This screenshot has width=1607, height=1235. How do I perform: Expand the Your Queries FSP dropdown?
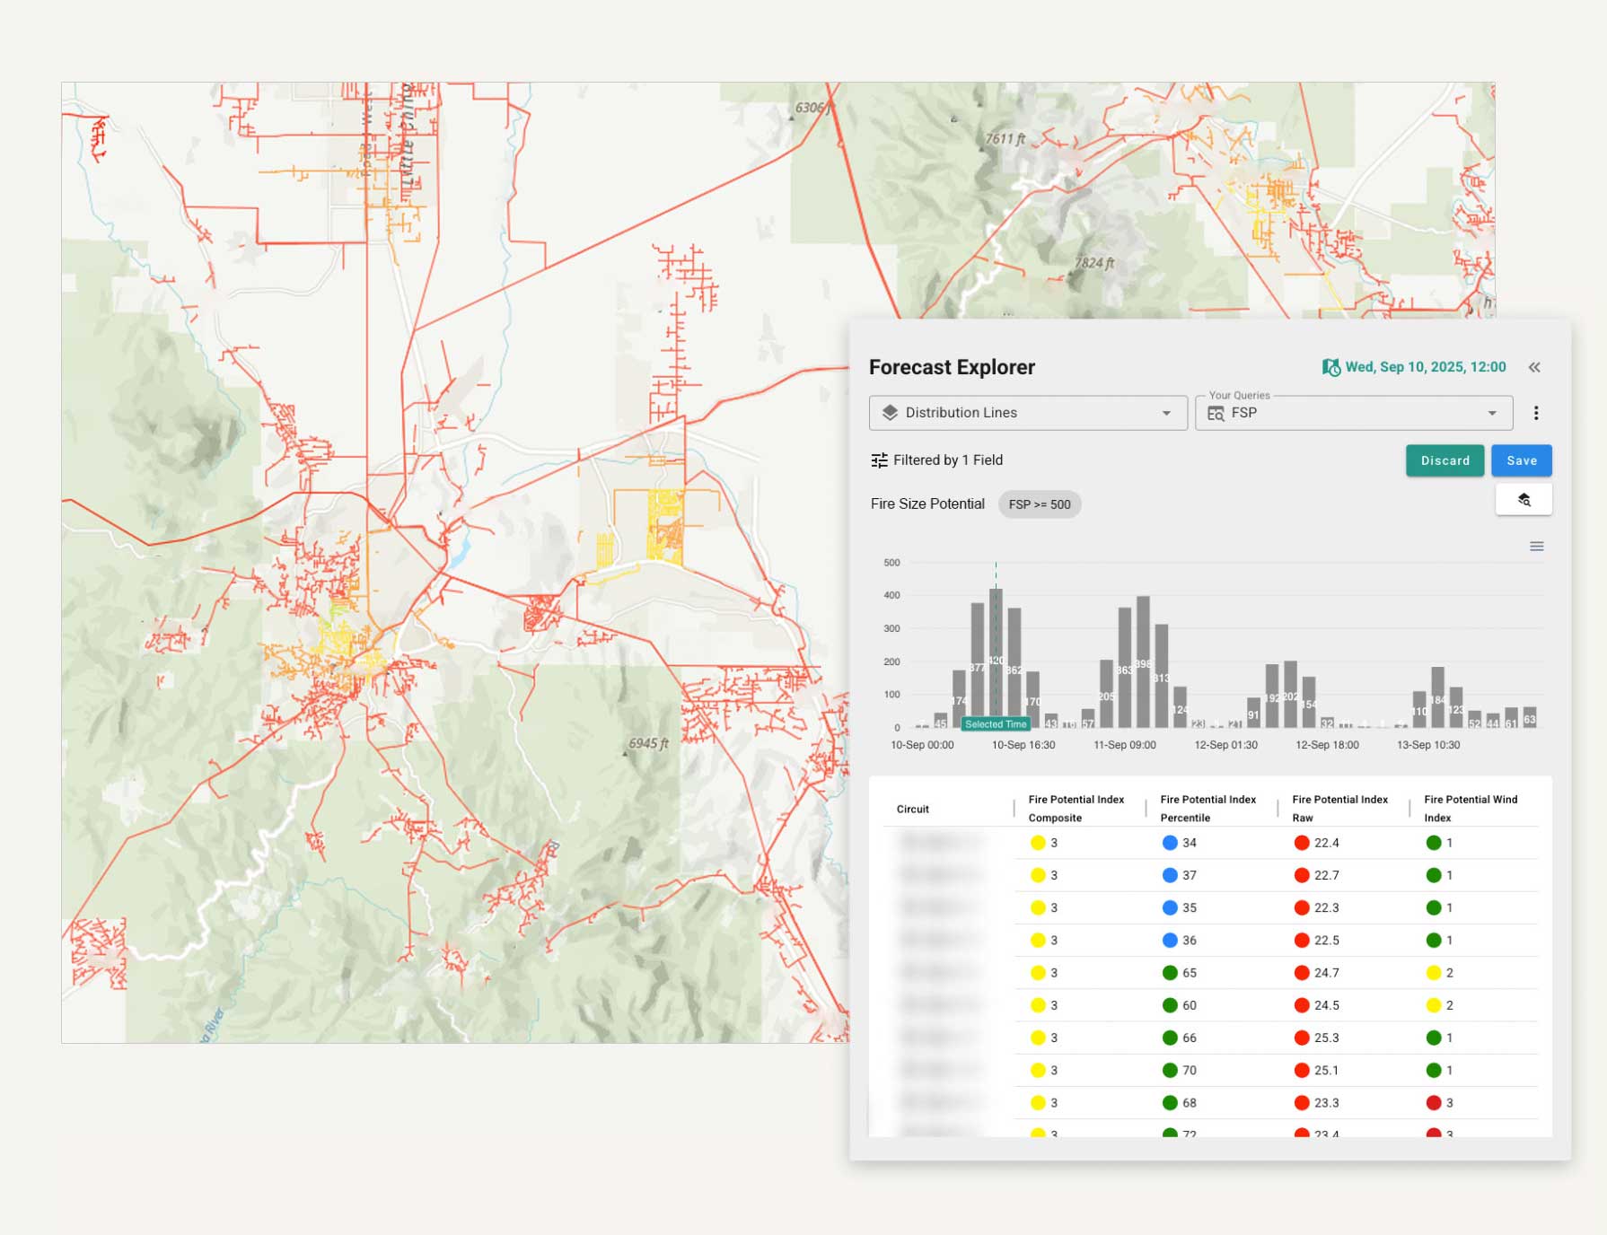click(1492, 413)
